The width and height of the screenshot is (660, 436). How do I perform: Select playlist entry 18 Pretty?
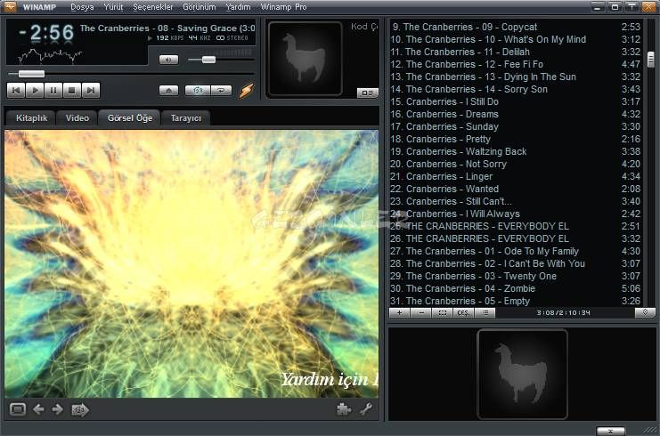516,139
